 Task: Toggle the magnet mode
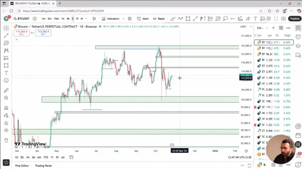coord(6,108)
